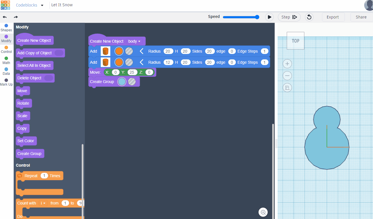Edit the Count with from value

click(x=65, y=203)
